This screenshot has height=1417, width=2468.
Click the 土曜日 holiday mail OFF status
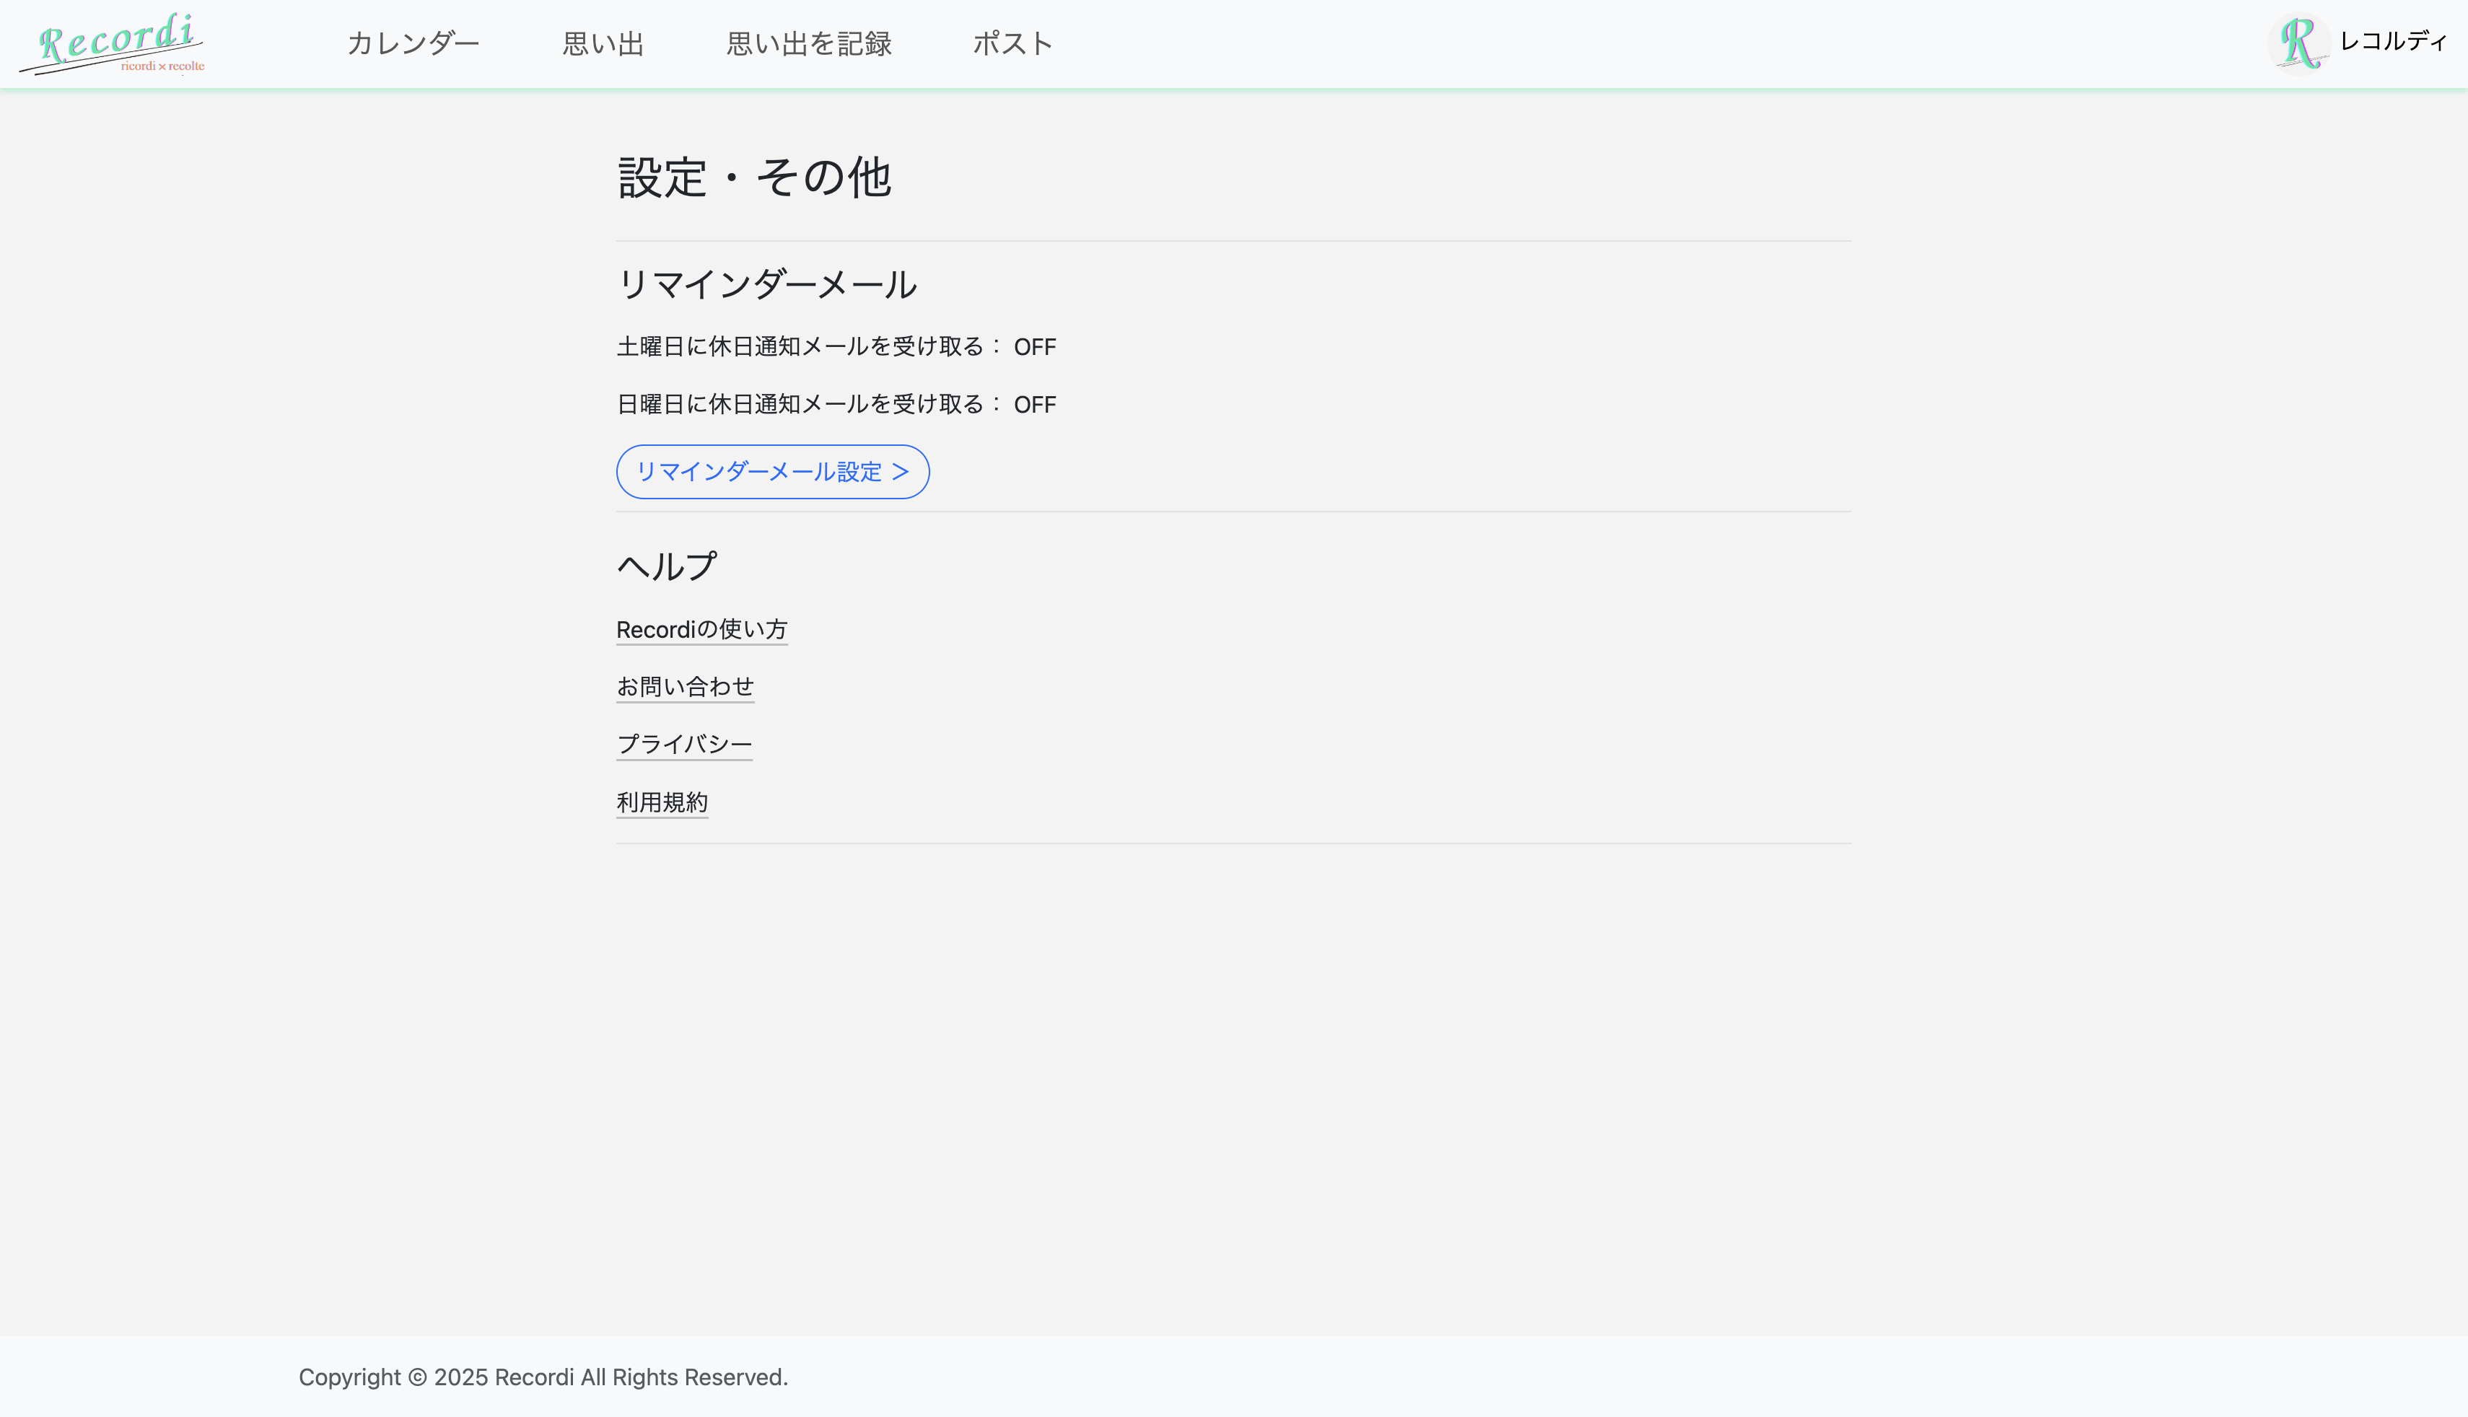[1035, 348]
